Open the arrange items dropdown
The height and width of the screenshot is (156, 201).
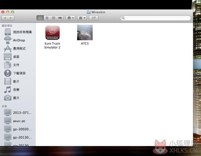pos(82,18)
